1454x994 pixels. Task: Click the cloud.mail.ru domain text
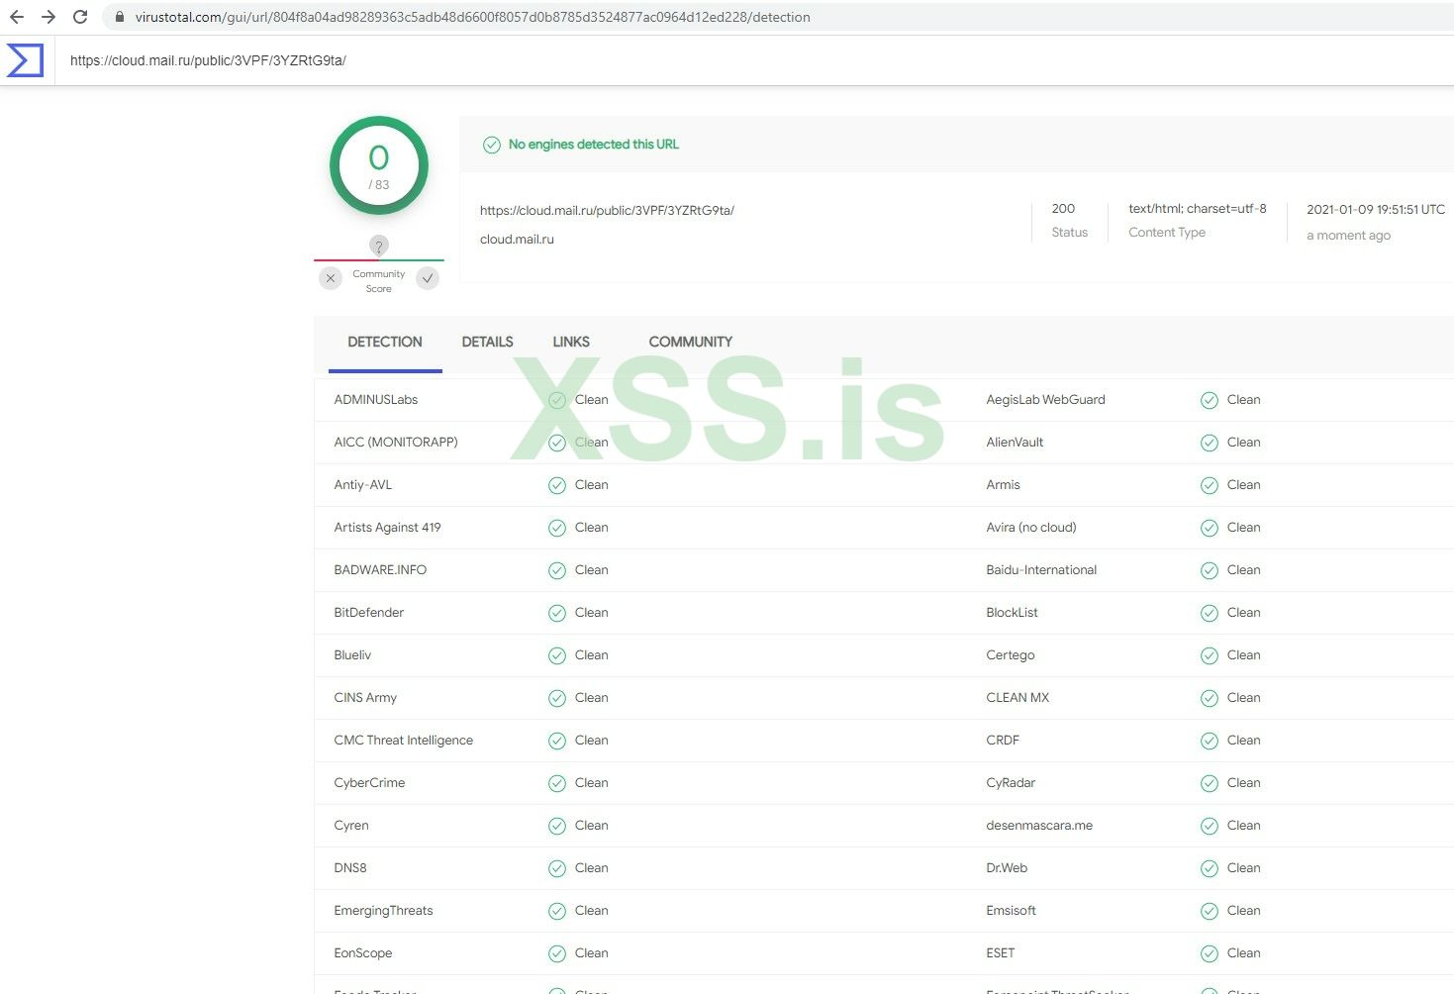coord(517,240)
